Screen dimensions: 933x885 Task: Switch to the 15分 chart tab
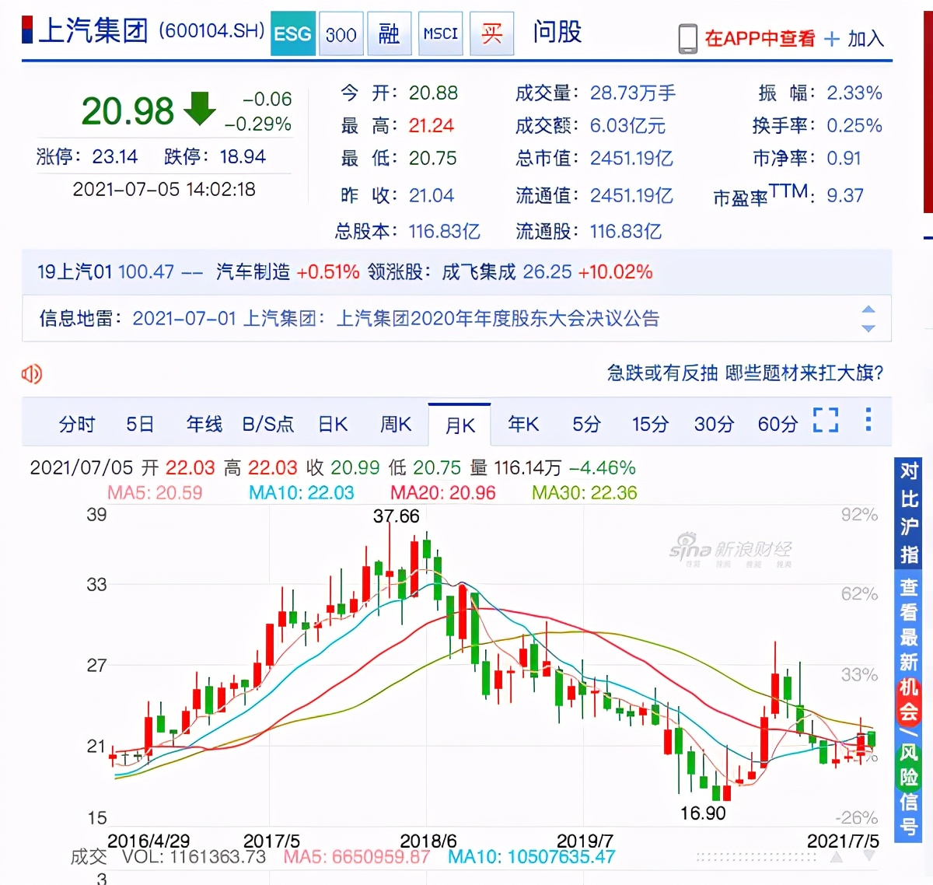[x=650, y=424]
